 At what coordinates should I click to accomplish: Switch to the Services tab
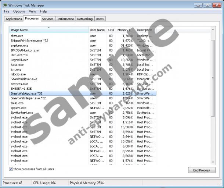(47, 19)
